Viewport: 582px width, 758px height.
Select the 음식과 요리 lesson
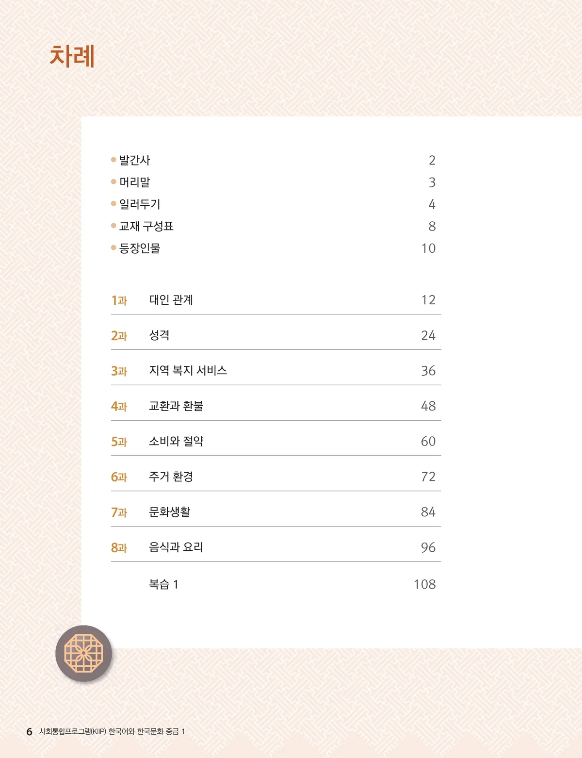[x=276, y=547]
